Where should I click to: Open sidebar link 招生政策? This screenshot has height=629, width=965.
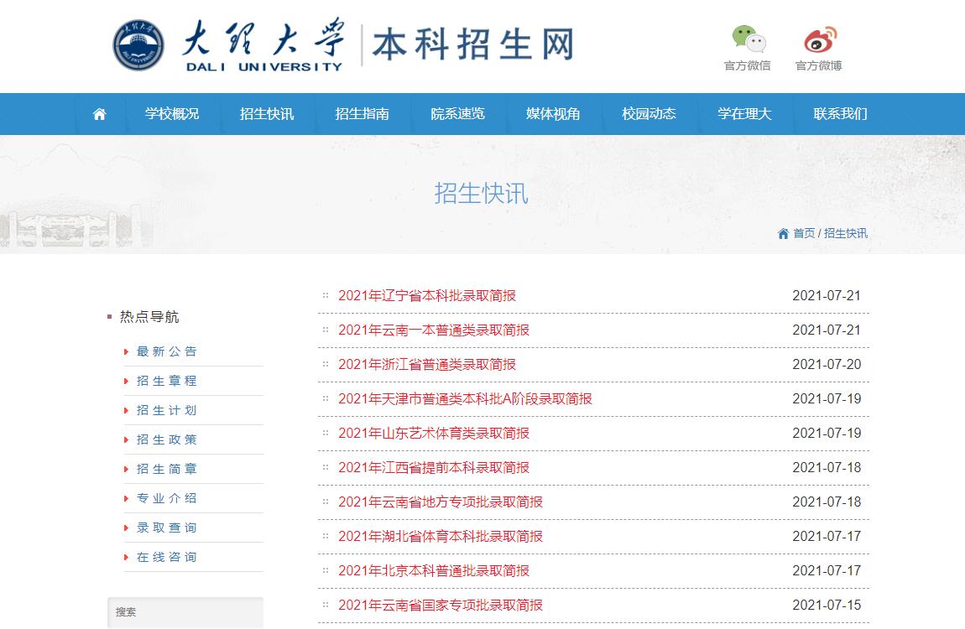167,439
